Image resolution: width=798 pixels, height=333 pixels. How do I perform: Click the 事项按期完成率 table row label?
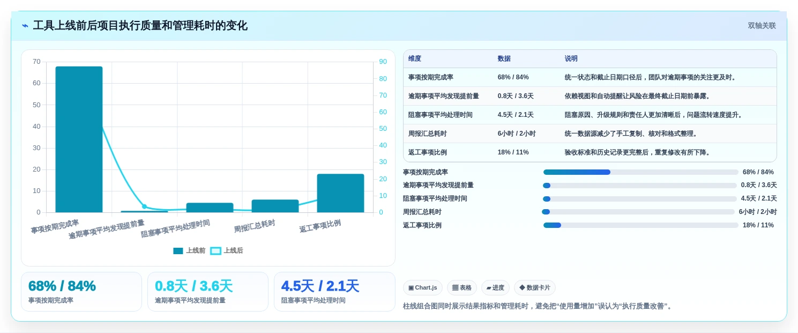(x=431, y=77)
